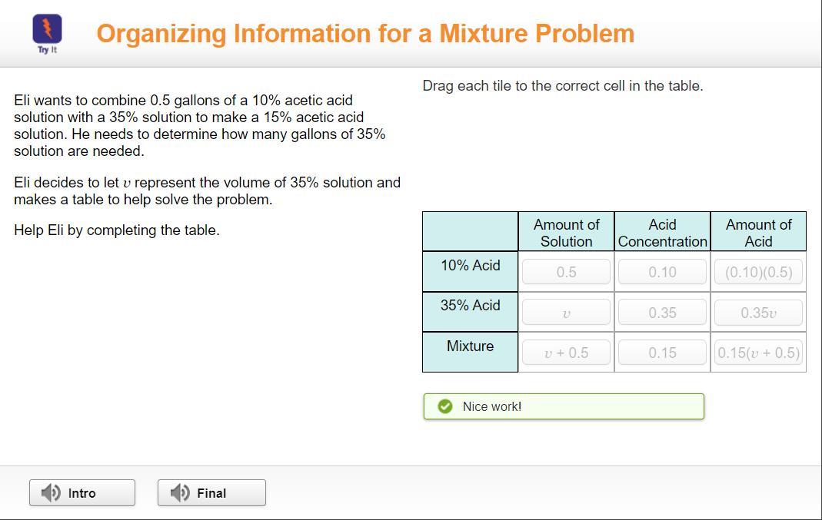Image resolution: width=822 pixels, height=520 pixels.
Task: Select the 0.5 tile in the 10% Acid row
Action: 566,272
